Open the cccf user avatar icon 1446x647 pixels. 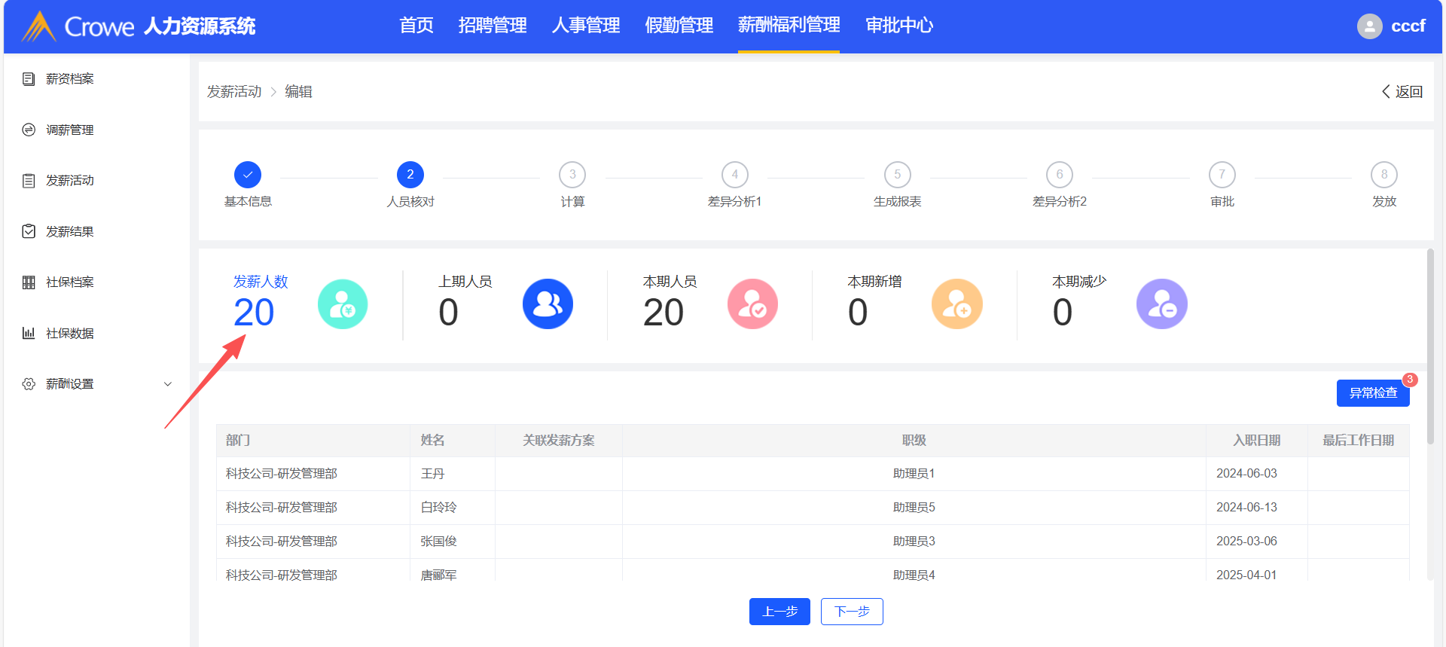tap(1369, 26)
